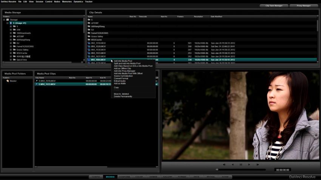Screen dimensions: 321x180
Task: Select Scene Cut Detection menu entry
Action: tap(123, 76)
